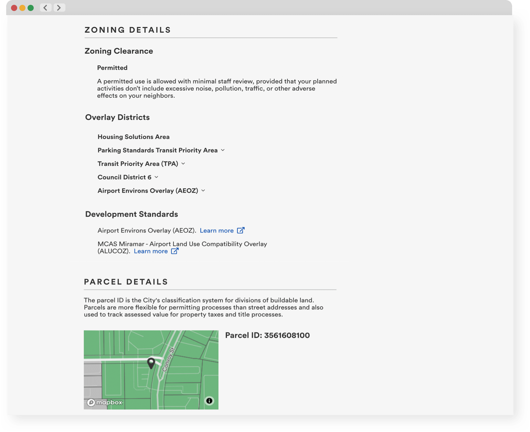
Task: Click the ZONING DETAILS section heading
Action: 128,30
